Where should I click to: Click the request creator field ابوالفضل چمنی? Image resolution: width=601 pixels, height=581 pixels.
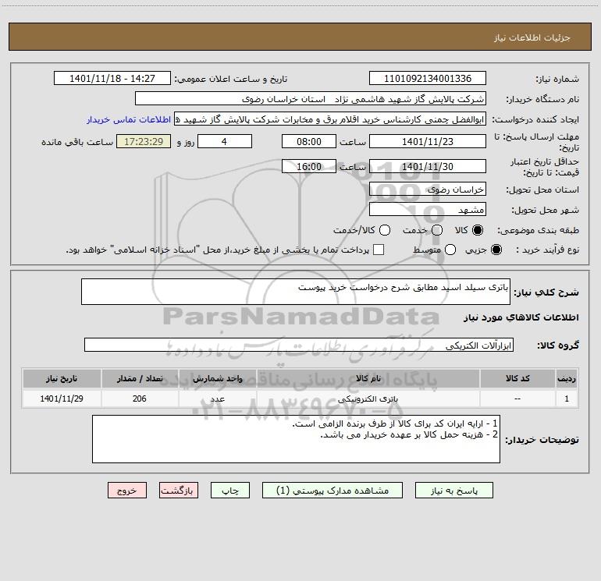coord(330,119)
